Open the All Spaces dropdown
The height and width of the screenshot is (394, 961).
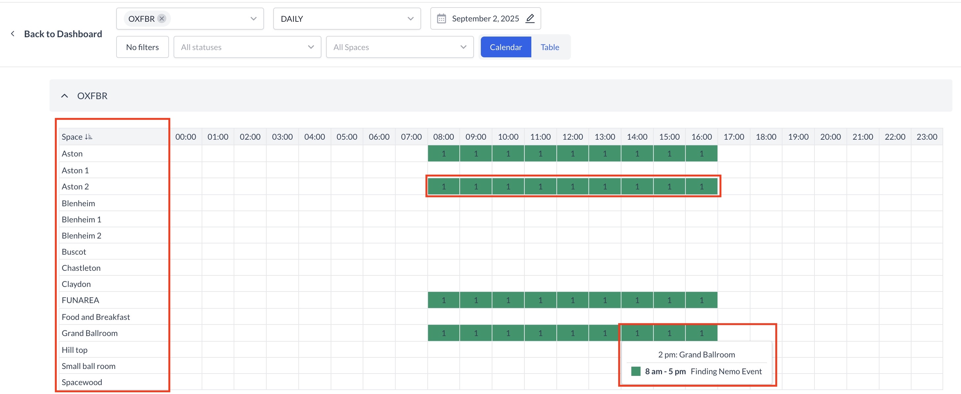click(x=399, y=47)
